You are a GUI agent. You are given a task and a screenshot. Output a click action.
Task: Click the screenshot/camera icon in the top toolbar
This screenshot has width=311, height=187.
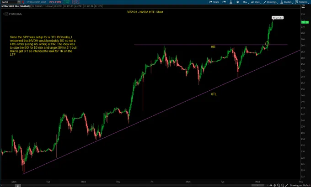(x=224, y=2)
